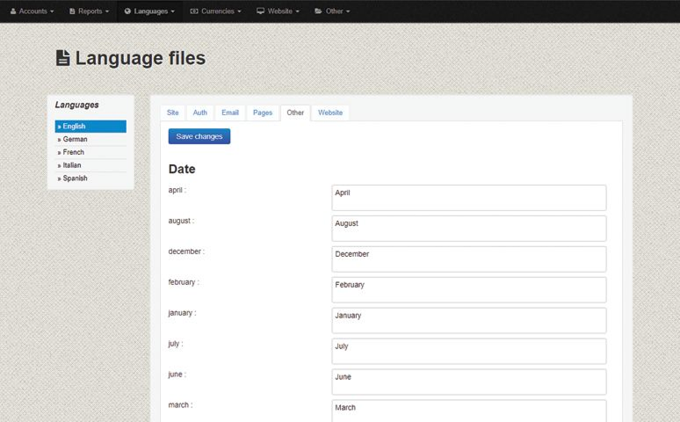
Task: Click the 'june :' field label
Action: point(177,375)
